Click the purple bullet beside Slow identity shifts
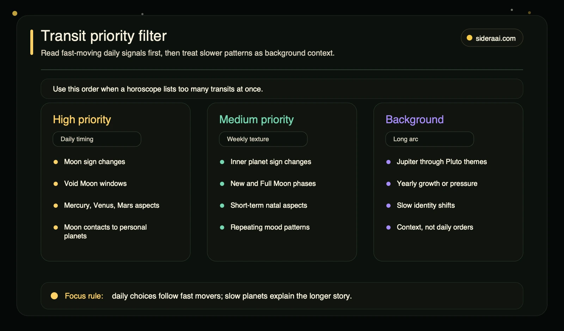The height and width of the screenshot is (331, 564). pyautogui.click(x=388, y=206)
